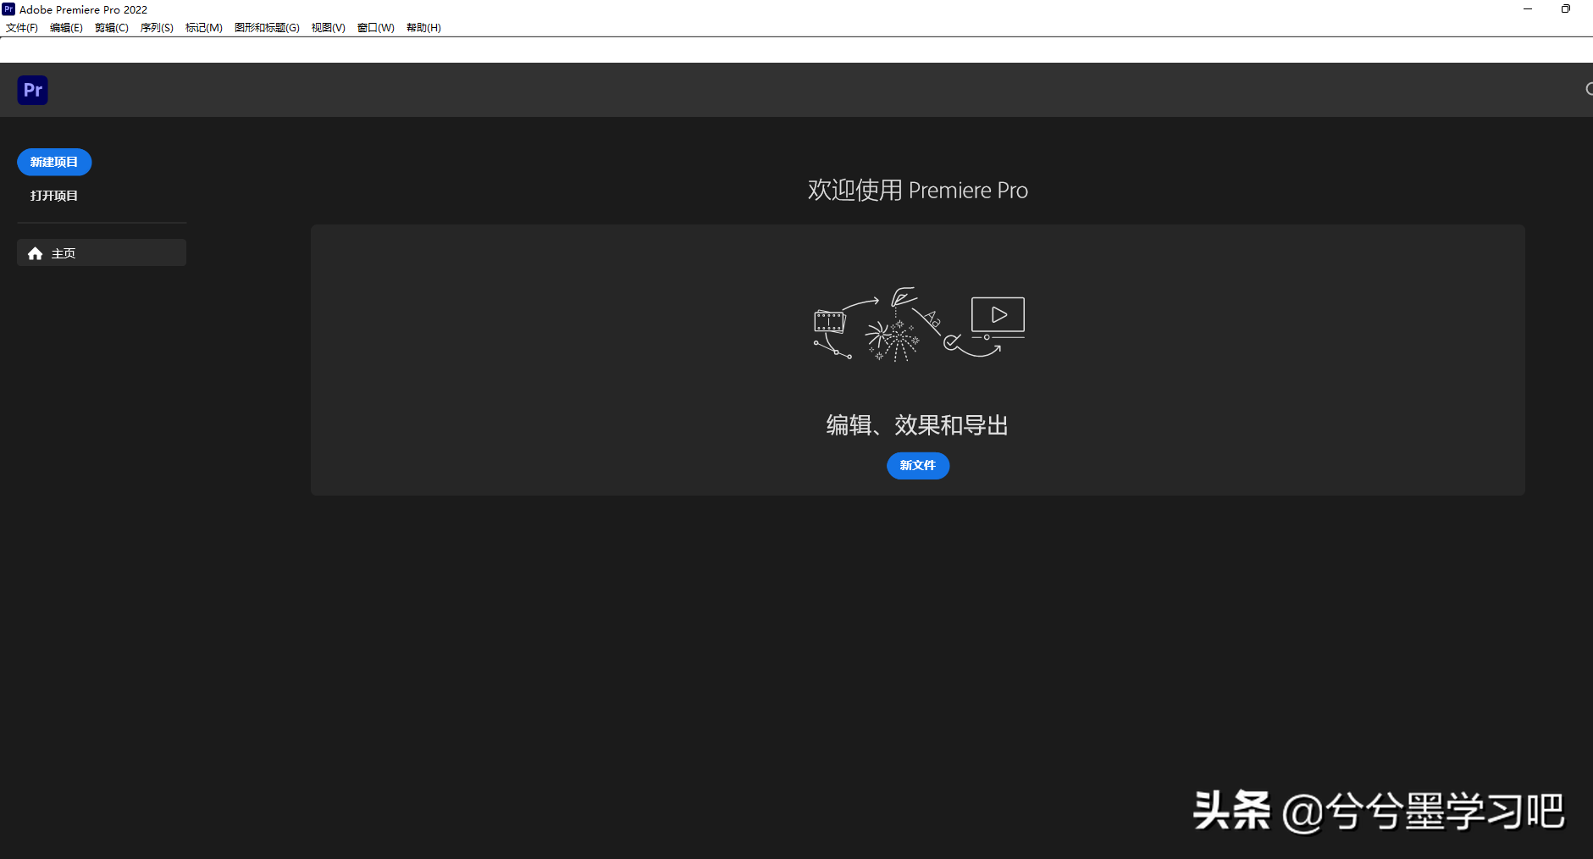Viewport: 1593px width, 859px height.
Task: Click the 打开项目 button
Action: pos(54,196)
